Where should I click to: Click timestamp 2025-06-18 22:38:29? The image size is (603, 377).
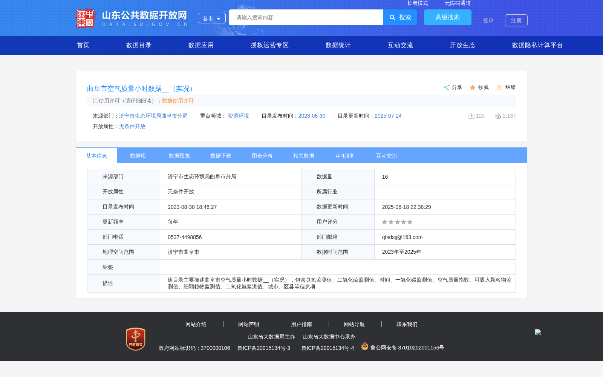point(407,207)
